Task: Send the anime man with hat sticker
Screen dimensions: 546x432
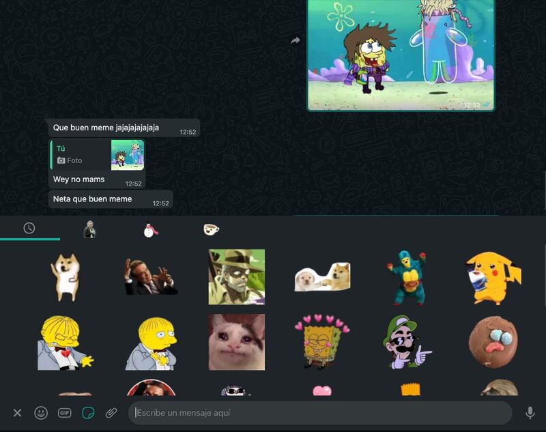Action: tap(237, 277)
